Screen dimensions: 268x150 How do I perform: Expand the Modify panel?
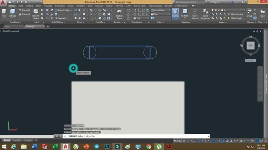[x=100, y=22]
